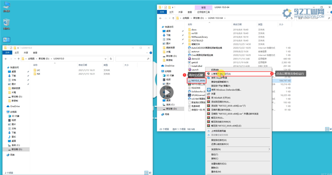Click the getcid application icon

[190, 62]
